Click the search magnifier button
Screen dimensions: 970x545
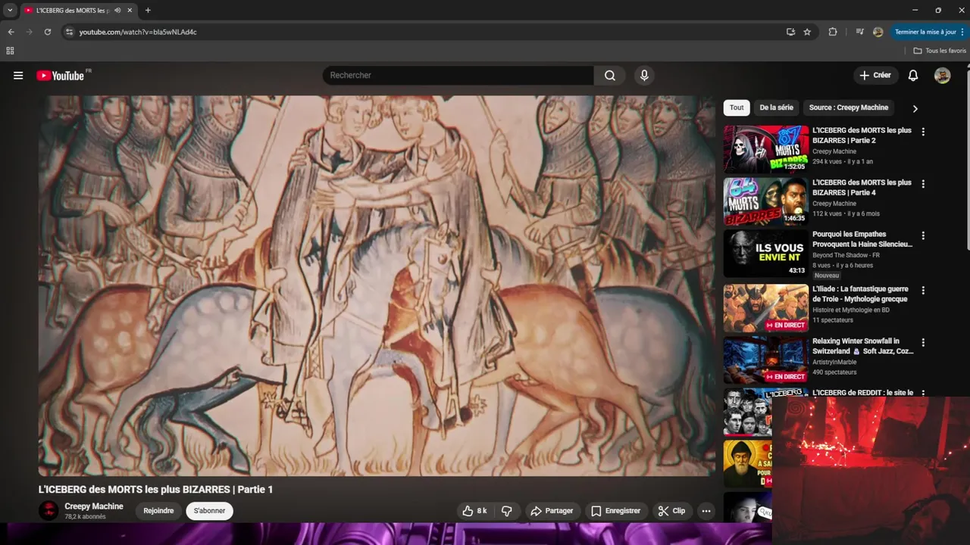[610, 76]
